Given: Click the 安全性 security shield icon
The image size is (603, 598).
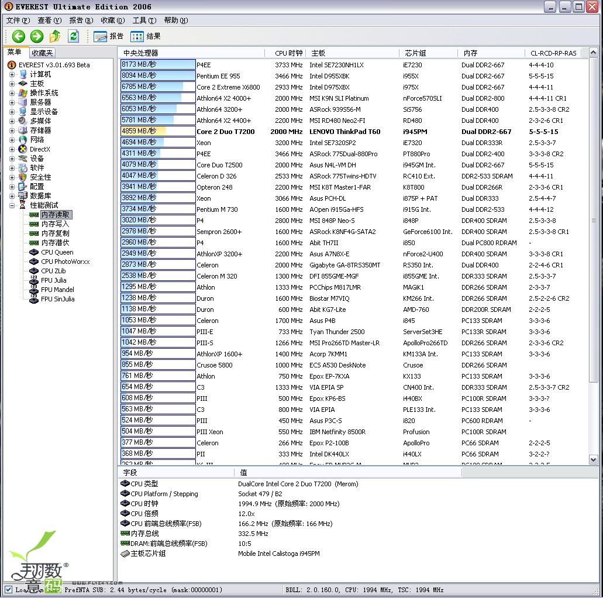Looking at the screenshot, I should 23,177.
